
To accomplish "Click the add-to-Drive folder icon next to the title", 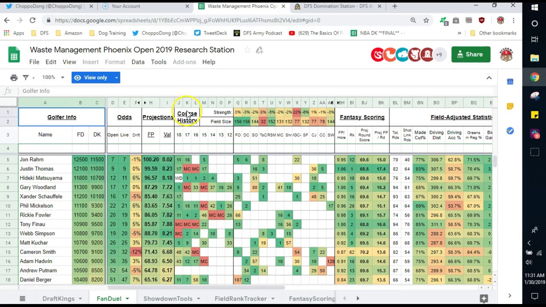I will (x=259, y=50).
